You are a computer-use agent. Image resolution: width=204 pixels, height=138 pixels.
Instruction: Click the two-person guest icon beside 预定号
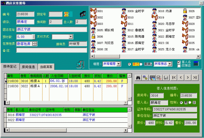(67, 14)
